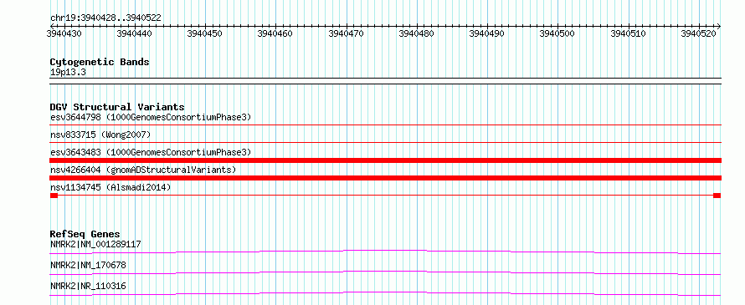This screenshot has width=745, height=305.
Task: Select right red end block of nsv1134745
Action: pyautogui.click(x=717, y=196)
